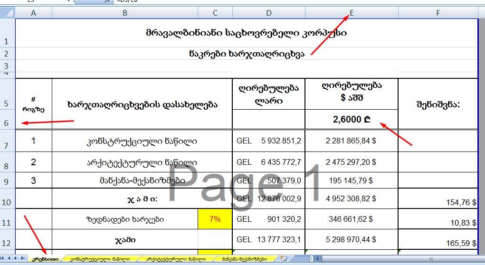Click the Select All corner button
485x265 pixels.
8,13
